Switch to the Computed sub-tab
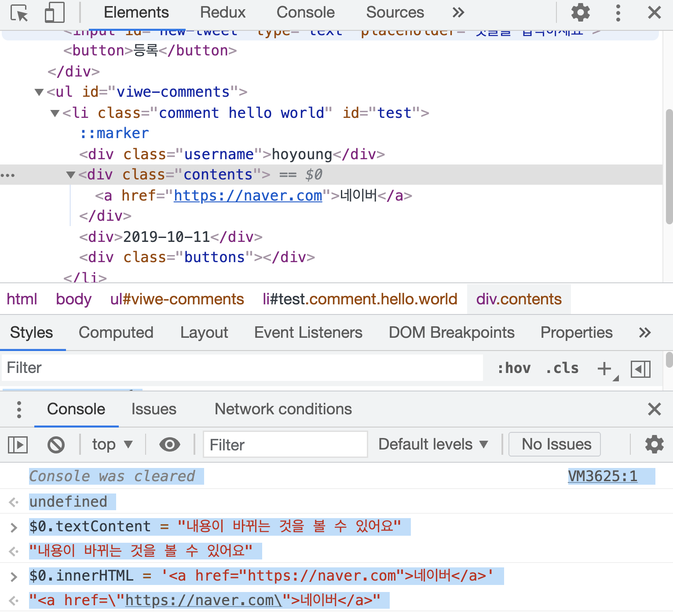The height and width of the screenshot is (614, 673). [x=116, y=333]
